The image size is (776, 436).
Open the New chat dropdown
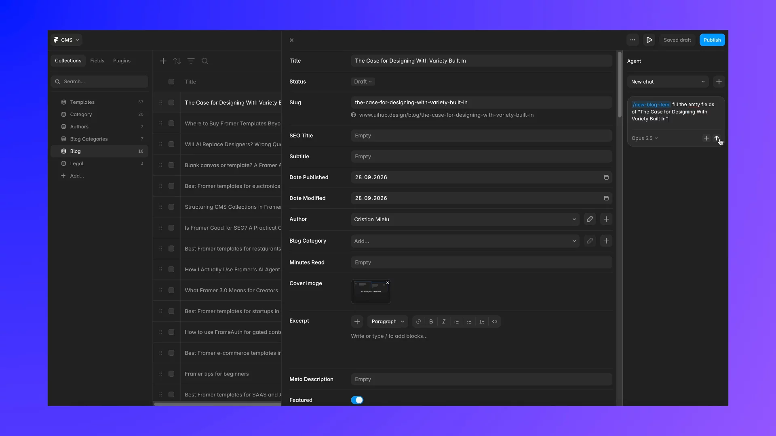(x=668, y=82)
